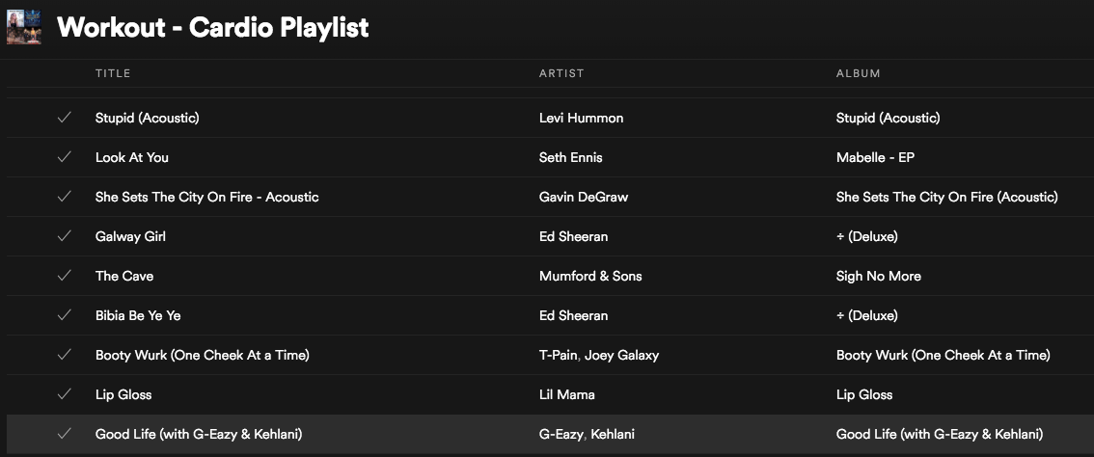Open the Workout Cardio Playlist cover thumbnail
The image size is (1094, 457).
point(24,27)
